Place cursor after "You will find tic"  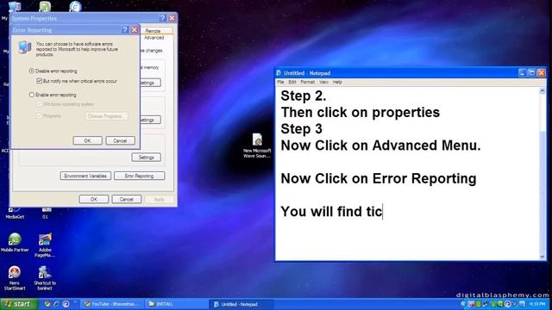[x=383, y=212]
